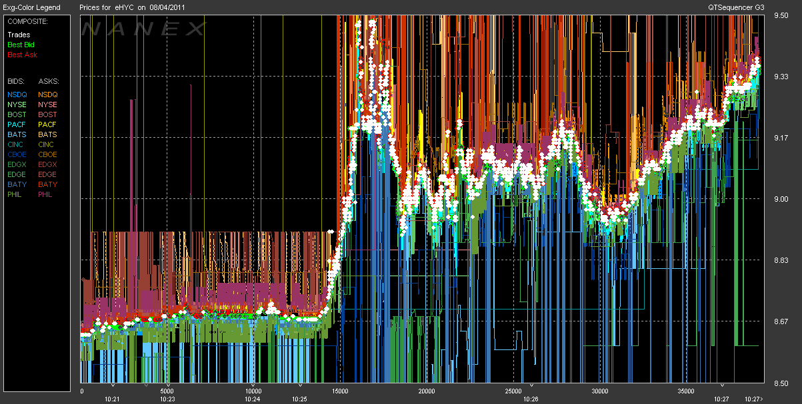
Task: Select PHIL in the ASKS column
Action: click(47, 194)
